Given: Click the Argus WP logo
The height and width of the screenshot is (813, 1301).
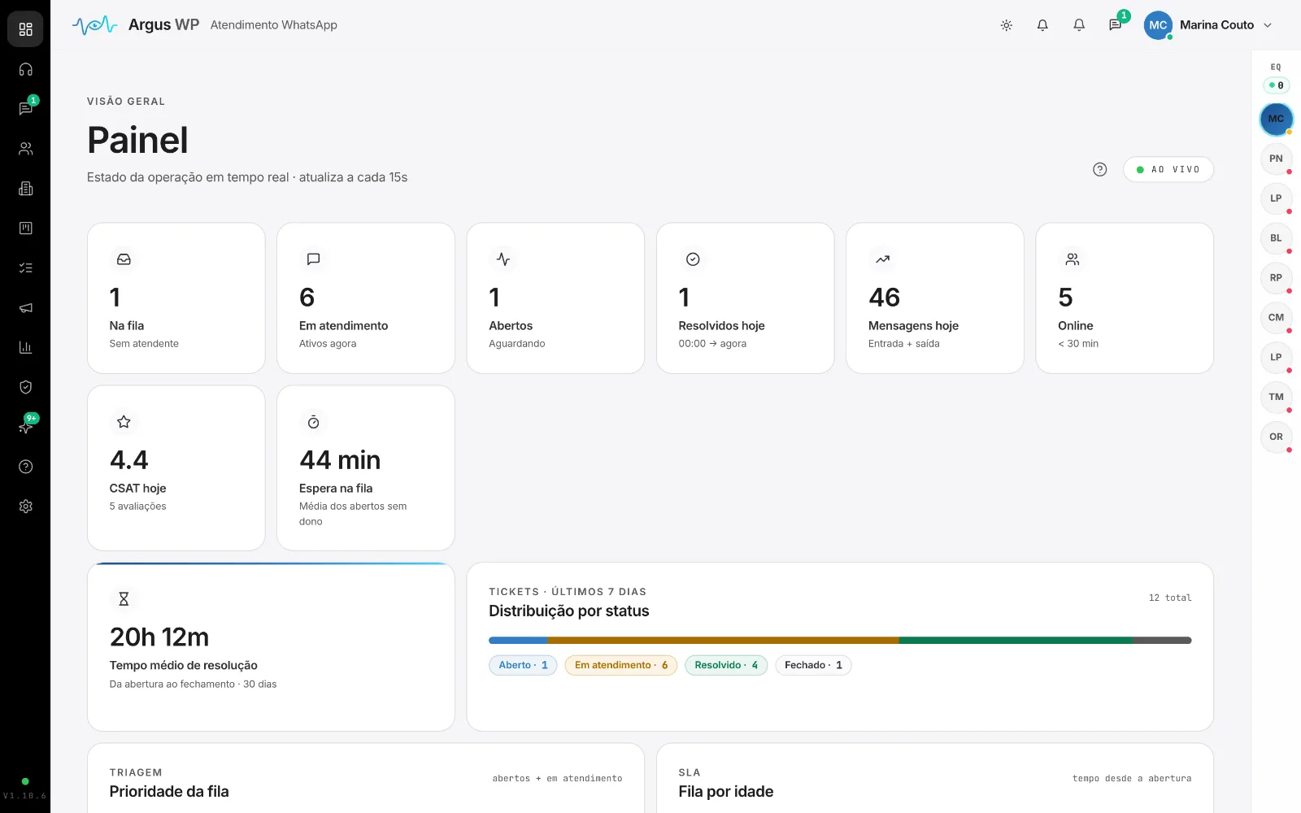Looking at the screenshot, I should coord(135,25).
